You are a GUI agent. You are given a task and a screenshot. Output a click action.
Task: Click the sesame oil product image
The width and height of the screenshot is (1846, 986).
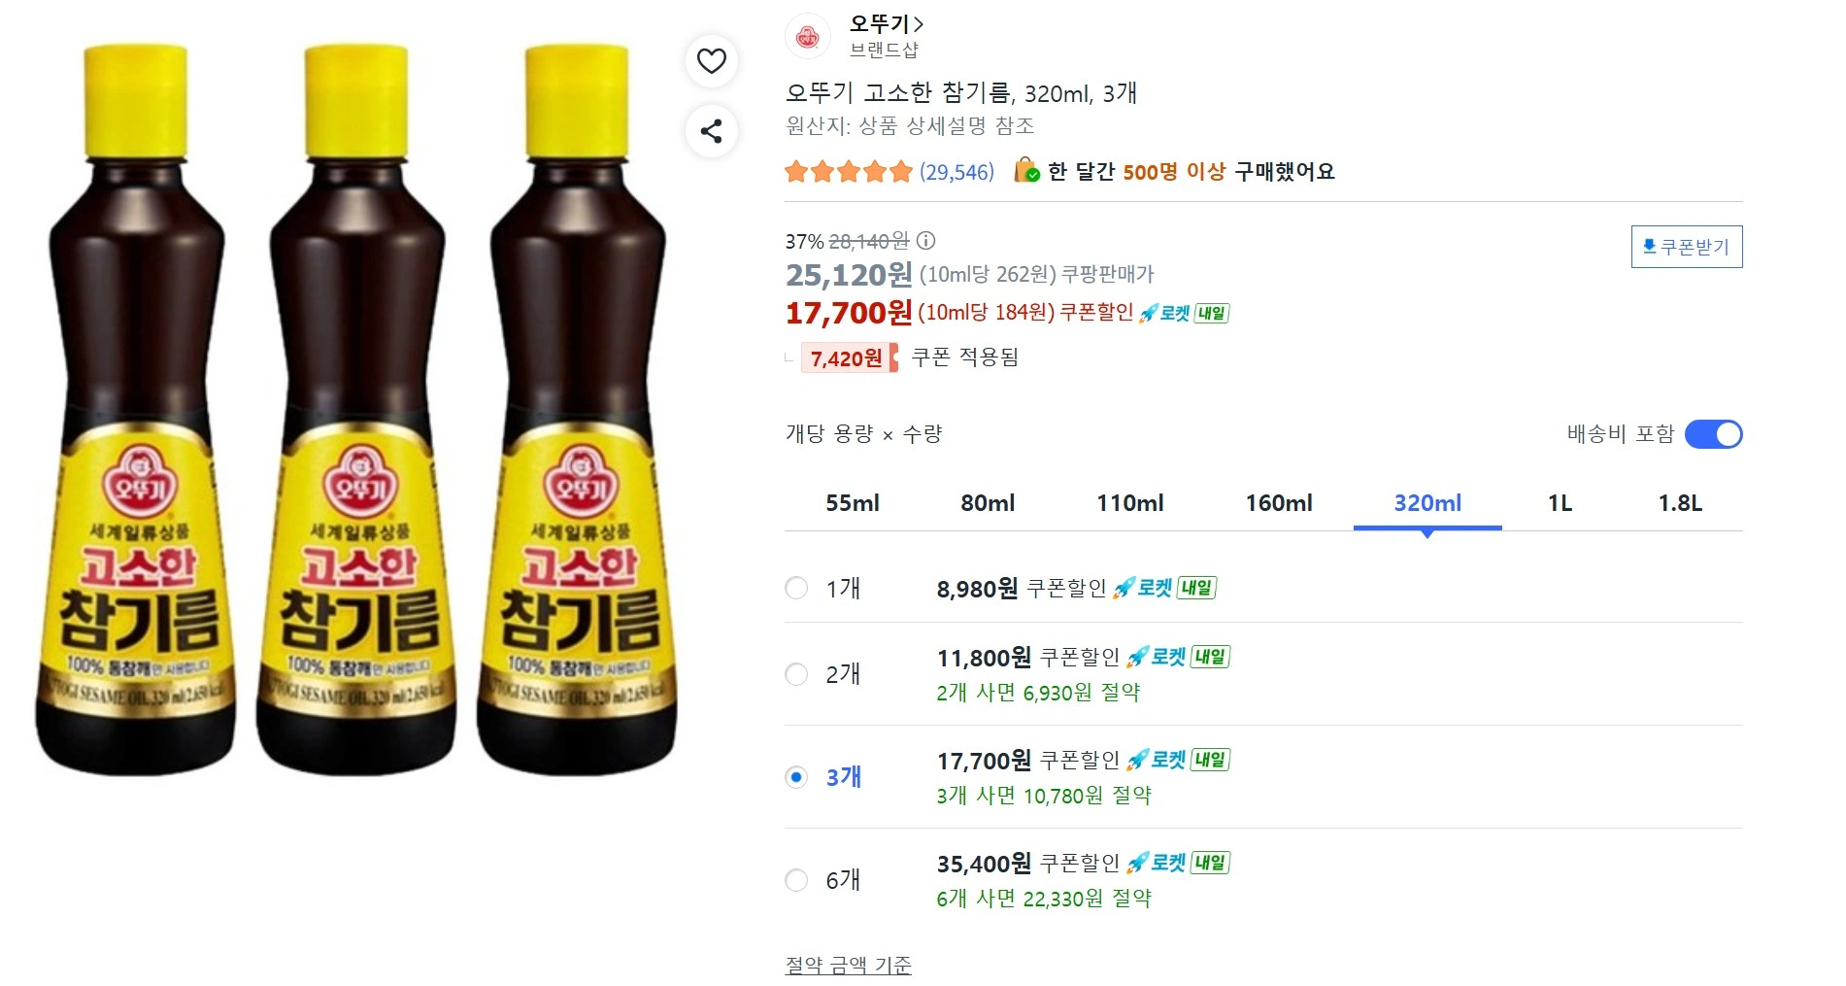click(x=358, y=408)
